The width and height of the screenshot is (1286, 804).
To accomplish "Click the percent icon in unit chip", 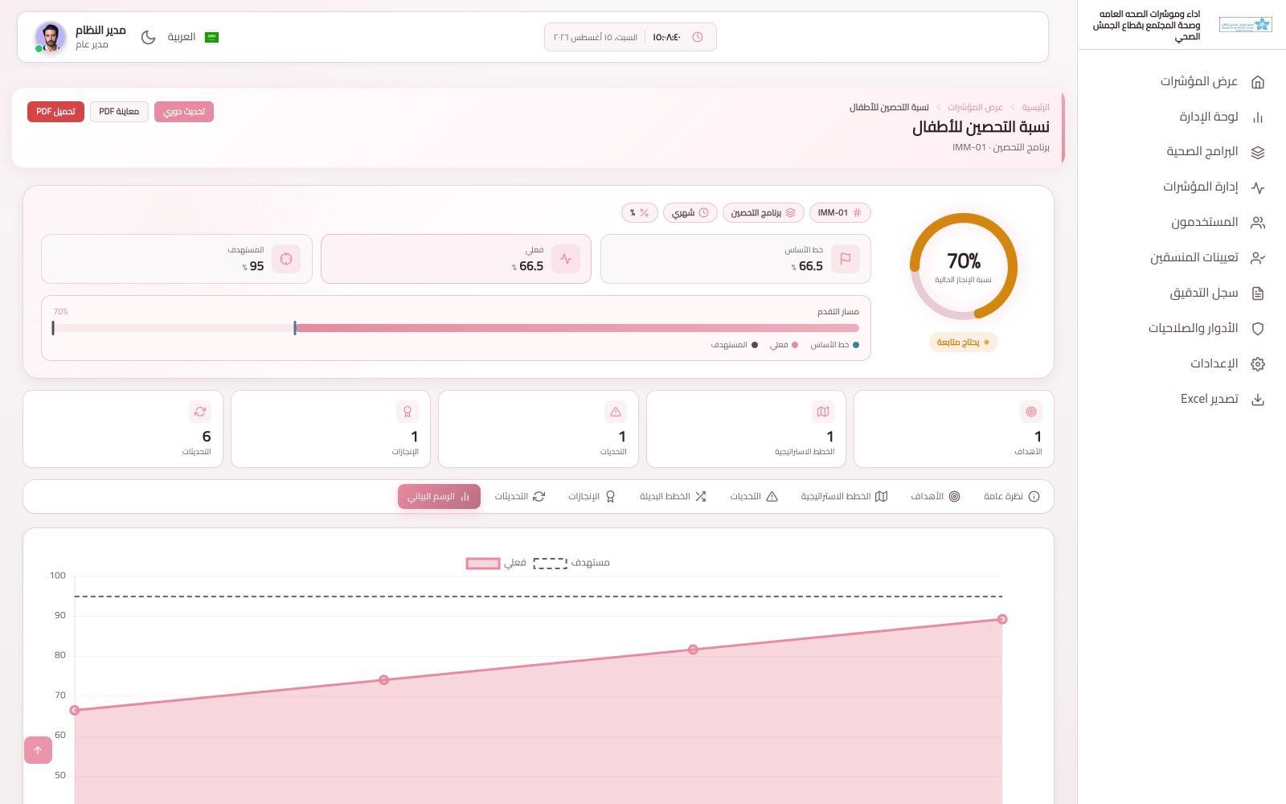I will 644,213.
